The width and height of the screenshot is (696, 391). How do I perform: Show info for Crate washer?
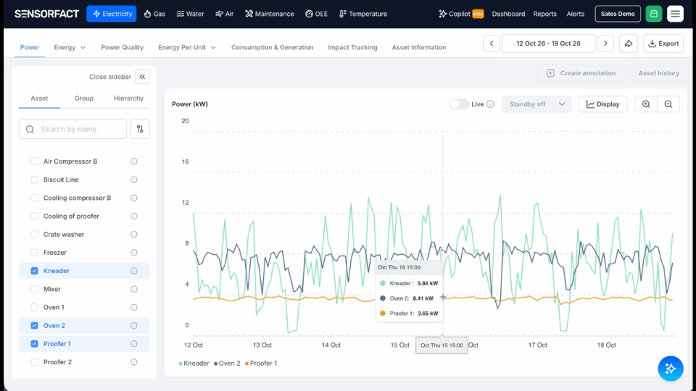(x=134, y=234)
